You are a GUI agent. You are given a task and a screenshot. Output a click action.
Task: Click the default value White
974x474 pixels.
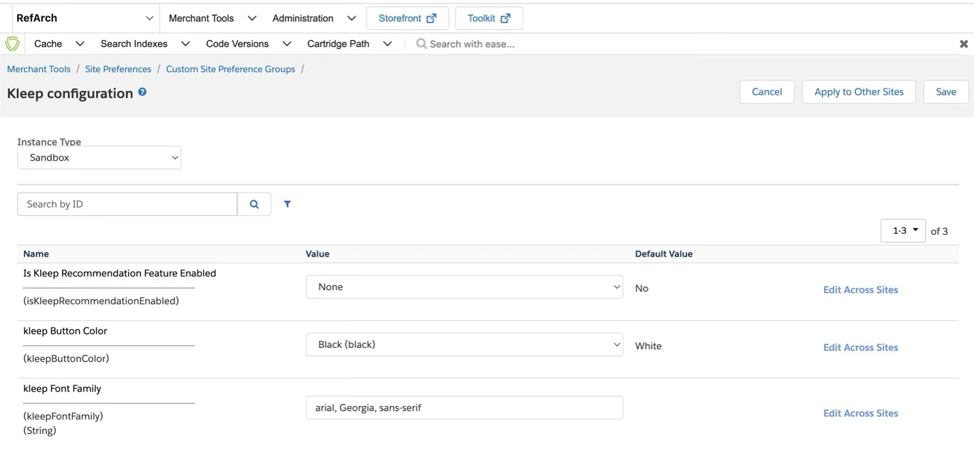pos(648,346)
